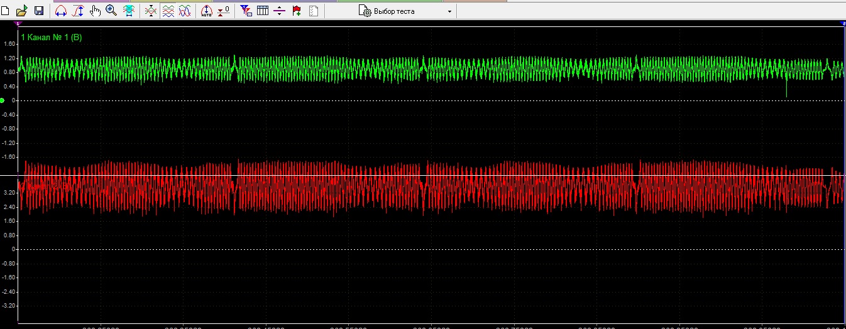Click the zero level adjustment icon
Viewport: 846px width, 329px height.
click(223, 11)
